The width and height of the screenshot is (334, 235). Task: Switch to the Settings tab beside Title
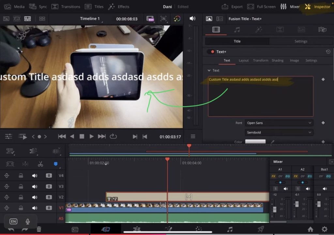coord(301,41)
